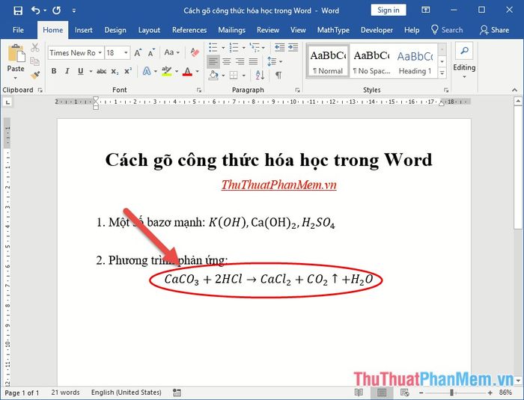Apply yellow text highlight color
Image resolution: width=524 pixels, height=400 pixels.
(x=166, y=71)
